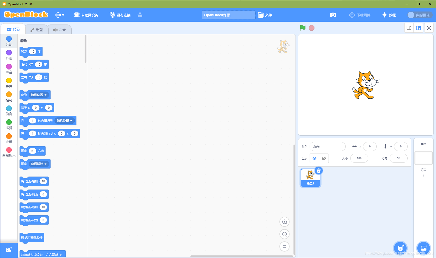Image resolution: width=436 pixels, height=258 pixels.
Task: Select the 外观 purple category
Action: (x=9, y=55)
